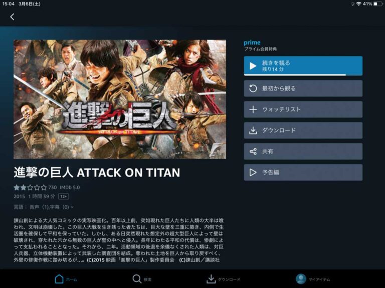Expand the 言語 audio and subtitle dropdown
The image size is (385, 288).
click(x=44, y=207)
